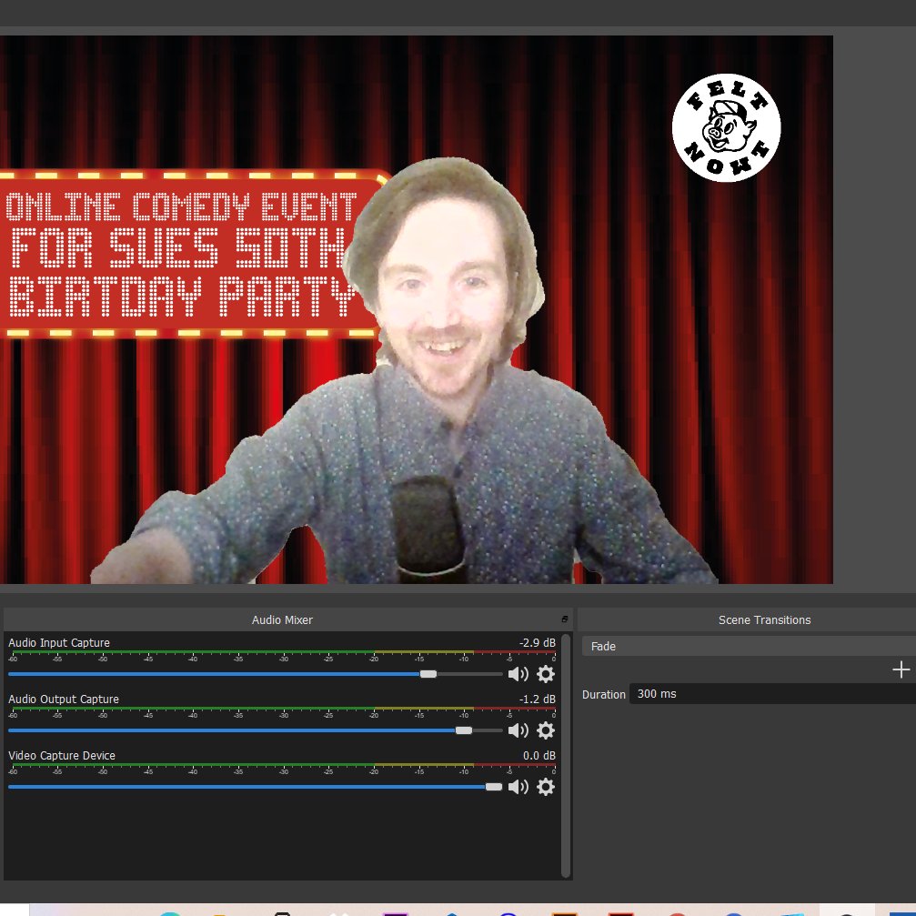Click the purple app icon in the taskbar
The width and height of the screenshot is (916, 916).
(396, 911)
